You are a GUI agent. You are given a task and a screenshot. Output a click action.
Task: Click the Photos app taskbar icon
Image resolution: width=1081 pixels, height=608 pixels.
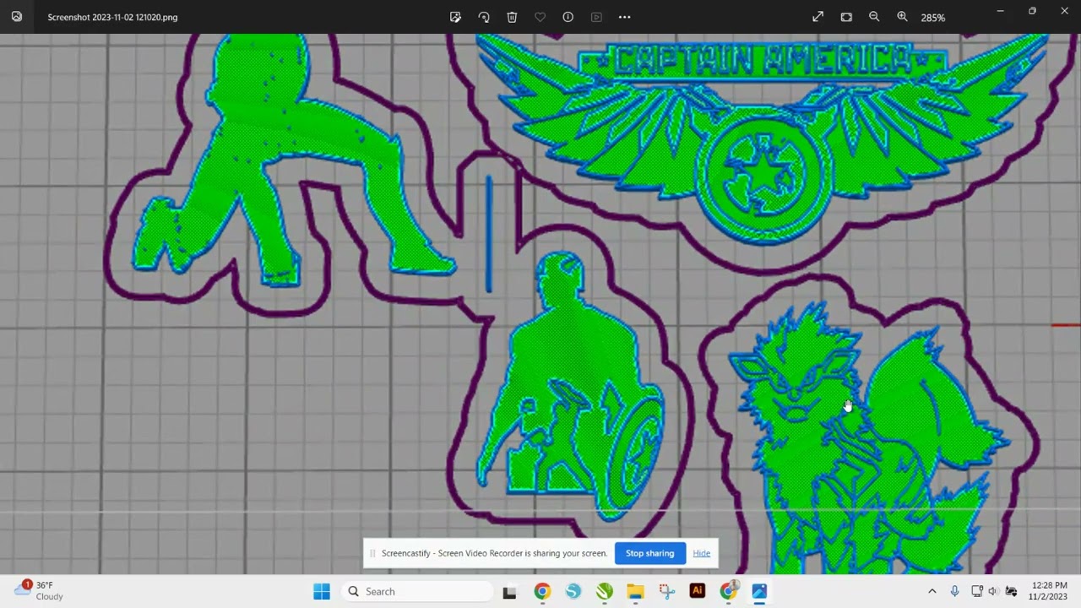point(759,591)
